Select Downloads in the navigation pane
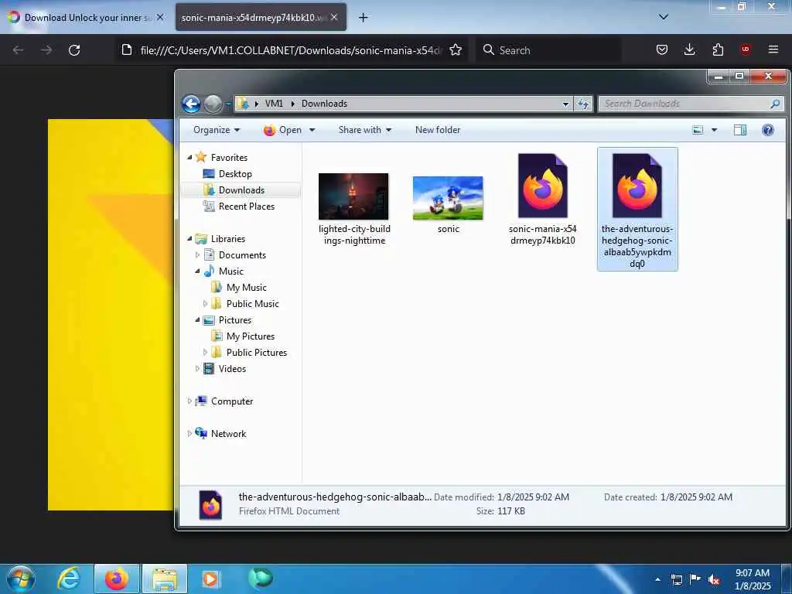792x594 pixels. point(241,190)
